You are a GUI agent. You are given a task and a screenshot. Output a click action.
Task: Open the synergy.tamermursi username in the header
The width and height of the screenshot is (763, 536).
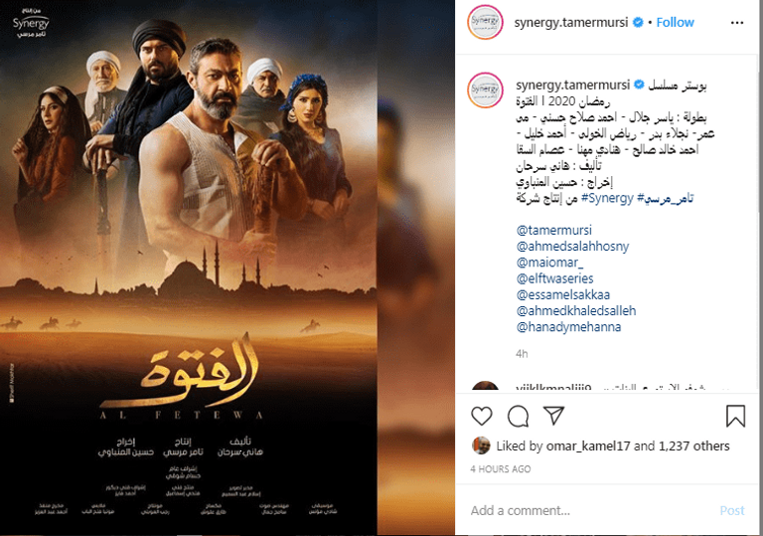pyautogui.click(x=571, y=23)
